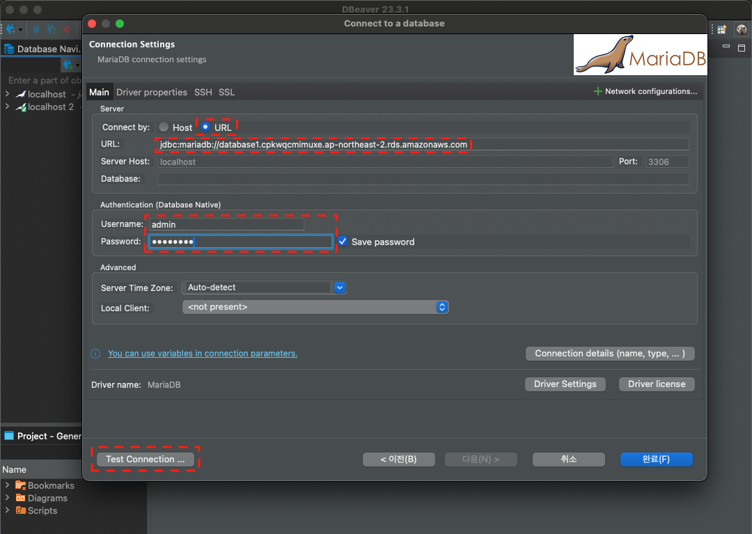Switch to the SSH tab
The image size is (752, 534).
click(x=203, y=92)
